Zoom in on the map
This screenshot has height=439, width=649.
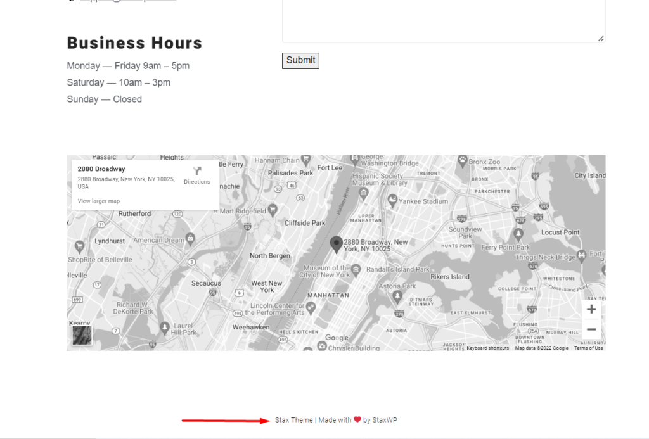point(591,309)
